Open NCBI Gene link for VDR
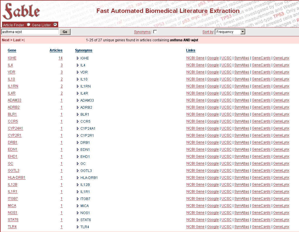The image size is (299, 232). 195,72
